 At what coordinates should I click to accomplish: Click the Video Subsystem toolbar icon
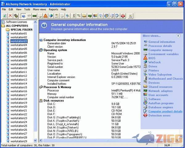(68, 16)
